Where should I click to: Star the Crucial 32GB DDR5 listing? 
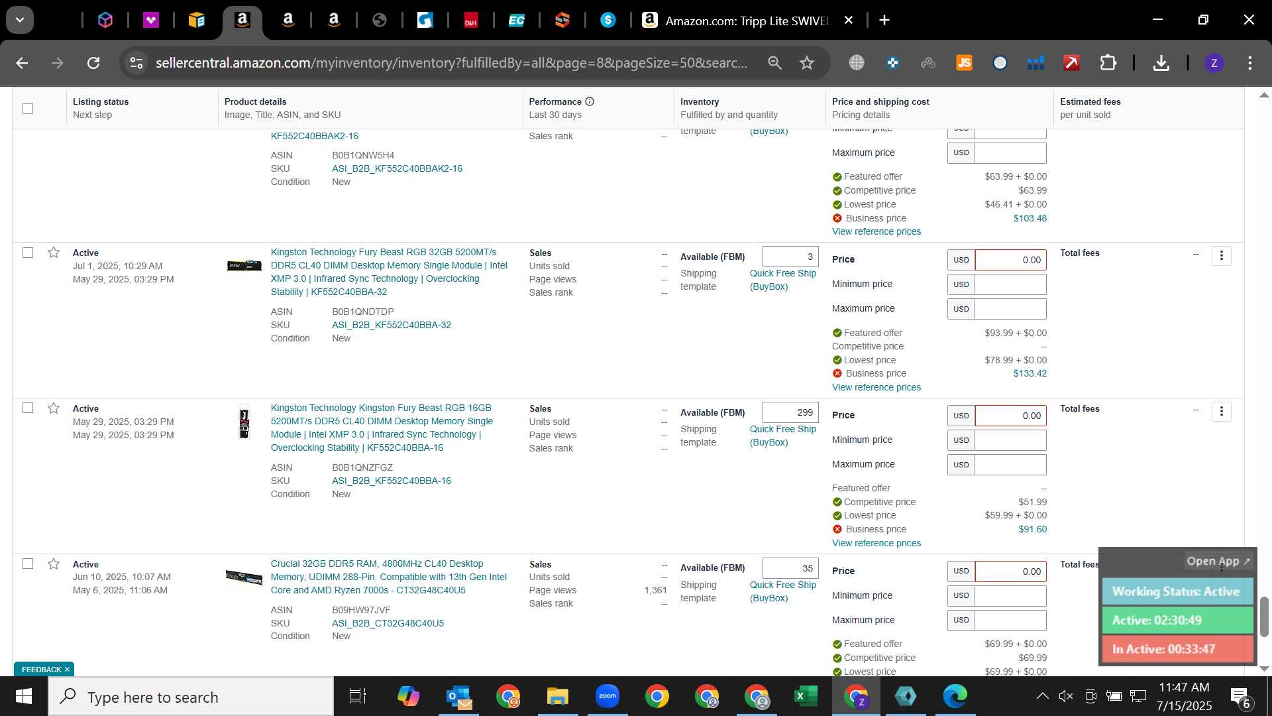tap(54, 564)
